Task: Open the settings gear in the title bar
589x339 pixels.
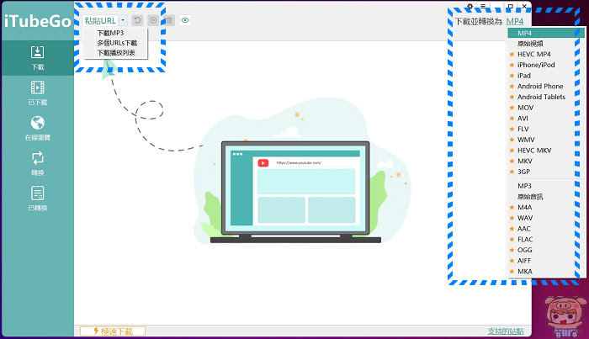Action: 470,6
